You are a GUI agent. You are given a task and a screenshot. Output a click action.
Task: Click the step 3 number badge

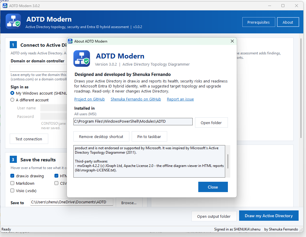point(13,160)
